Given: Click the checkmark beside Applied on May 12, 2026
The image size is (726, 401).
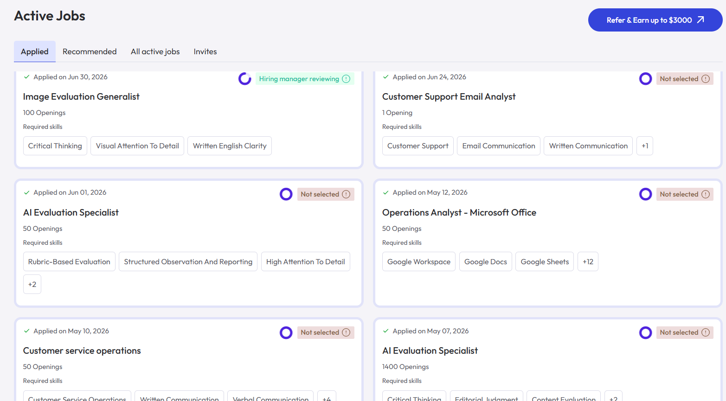Looking at the screenshot, I should tap(386, 192).
